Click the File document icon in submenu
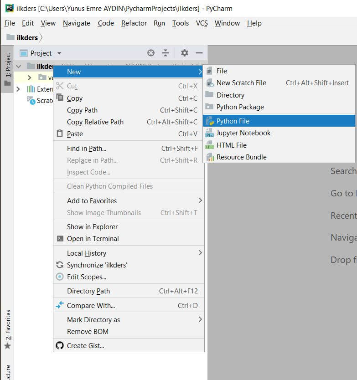Screen dimensions: 357x380 [x=209, y=71]
